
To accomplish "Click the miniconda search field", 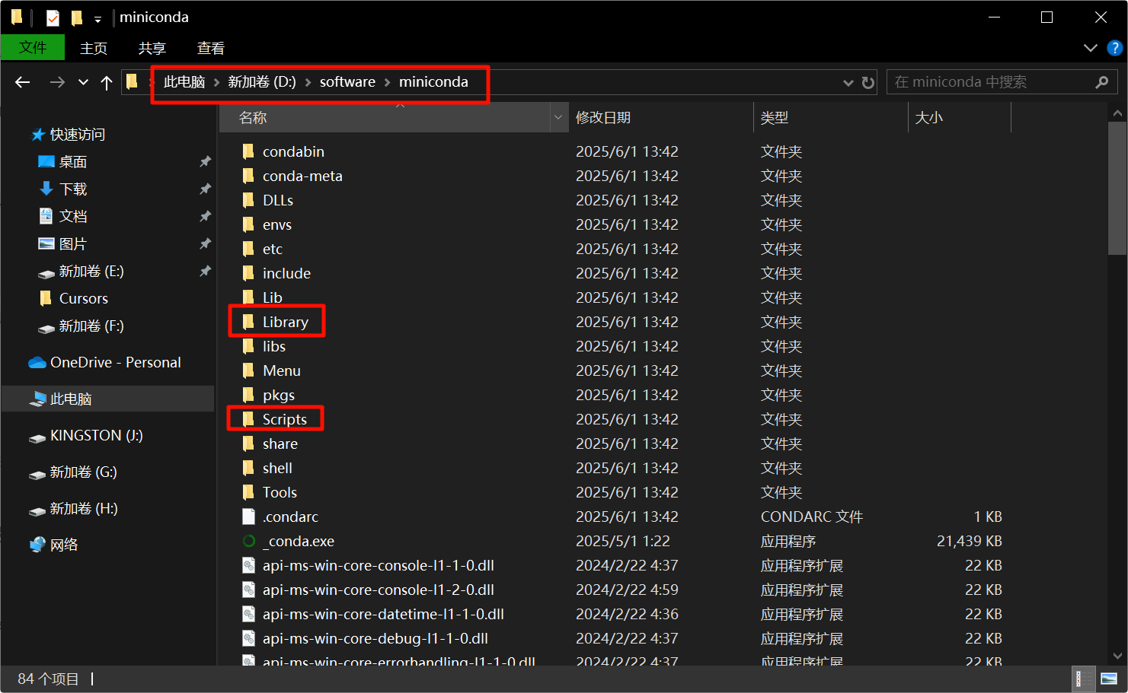I will coord(1002,82).
